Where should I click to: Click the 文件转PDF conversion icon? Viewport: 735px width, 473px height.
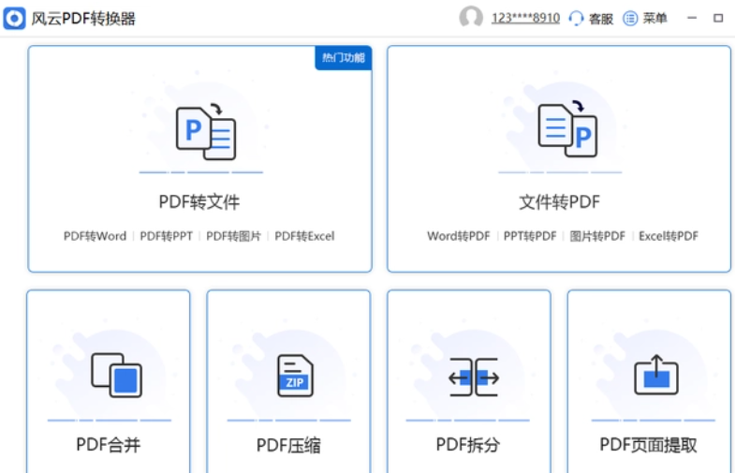coord(566,130)
